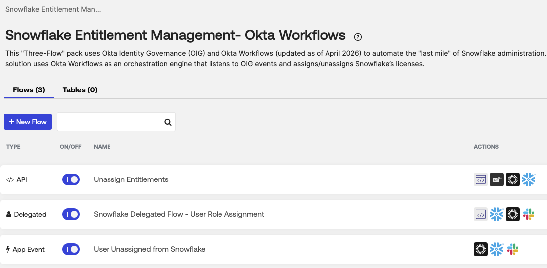Toggle off the Unassign Entitlements flow
547x268 pixels.
[x=71, y=180]
